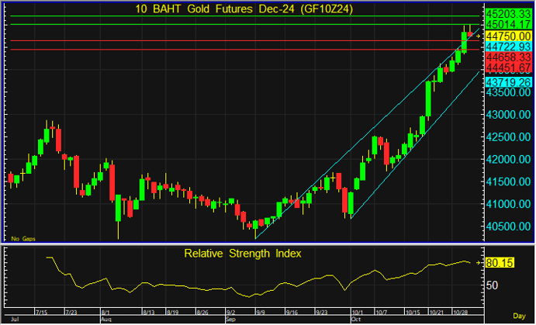This screenshot has width=536, height=325.
Task: Click the yellow RSI value arrow marker
Action: pos(478,263)
